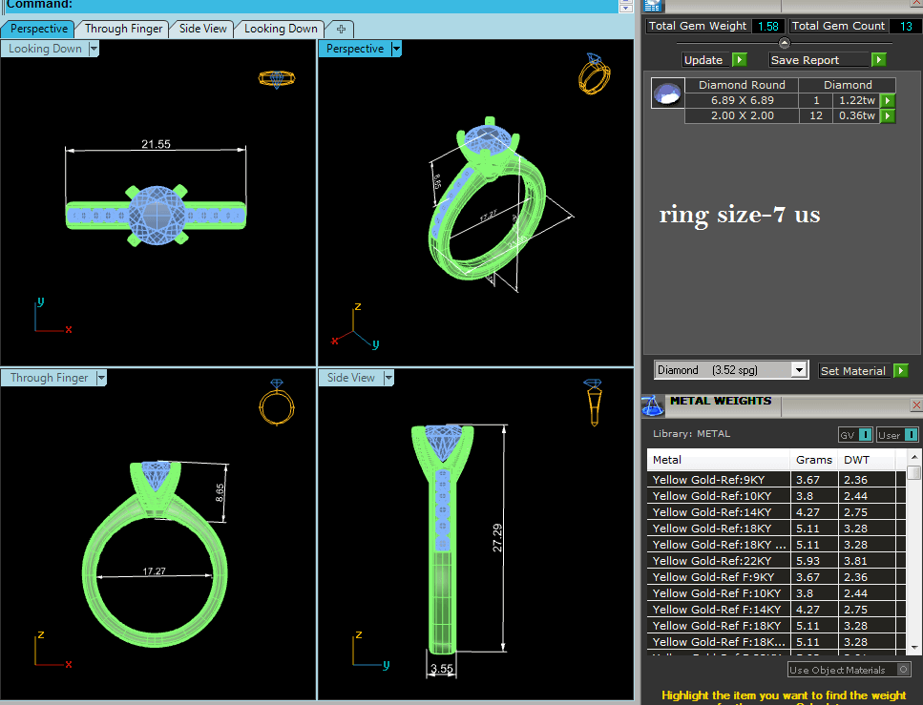Open the Diamond (3.52 spg) material dropdown
The image size is (923, 705).
[799, 370]
